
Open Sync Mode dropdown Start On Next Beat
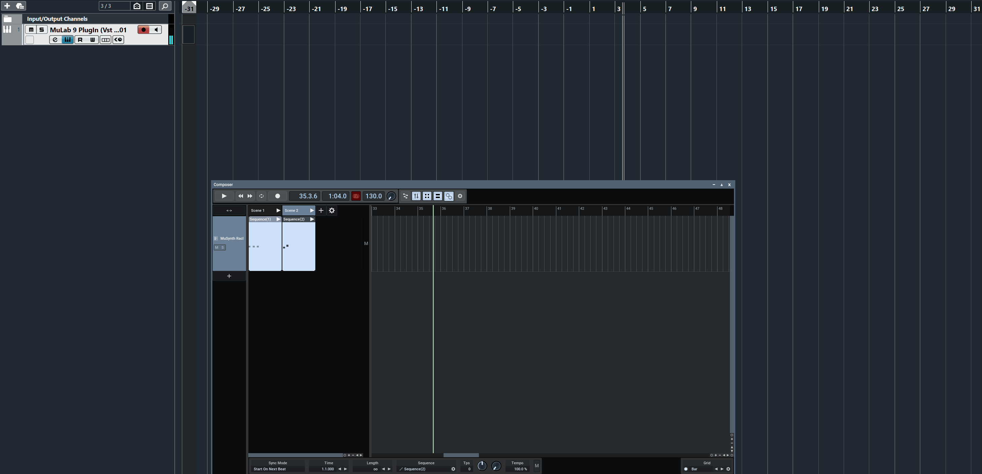pos(278,469)
